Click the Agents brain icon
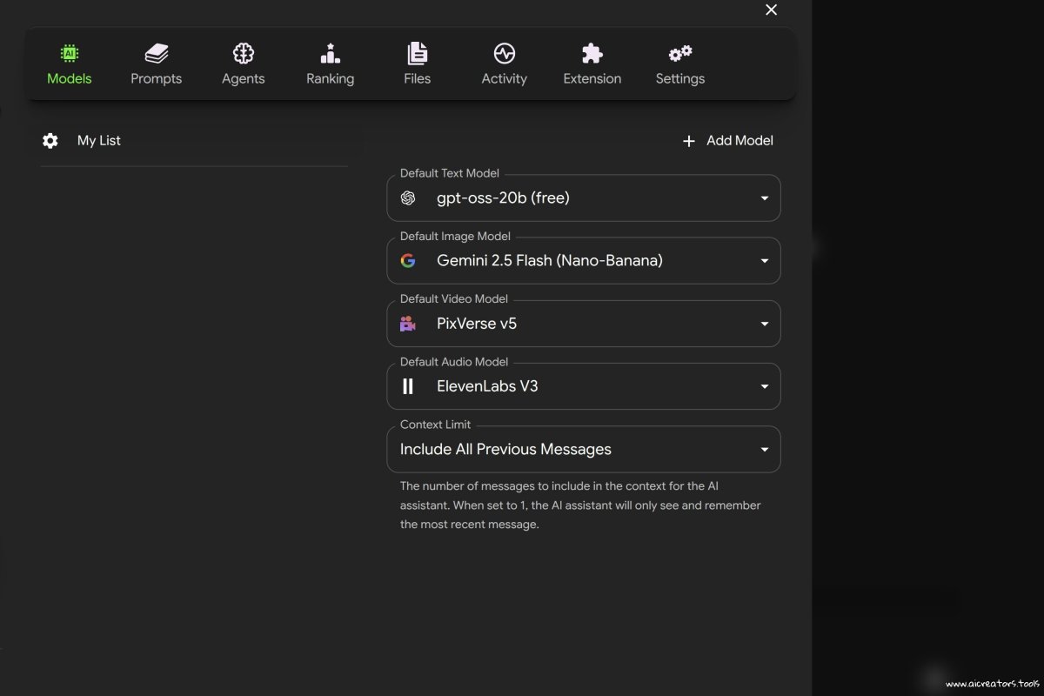 (x=243, y=52)
